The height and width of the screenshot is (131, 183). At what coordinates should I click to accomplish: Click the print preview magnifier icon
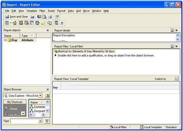(x=44, y=17)
